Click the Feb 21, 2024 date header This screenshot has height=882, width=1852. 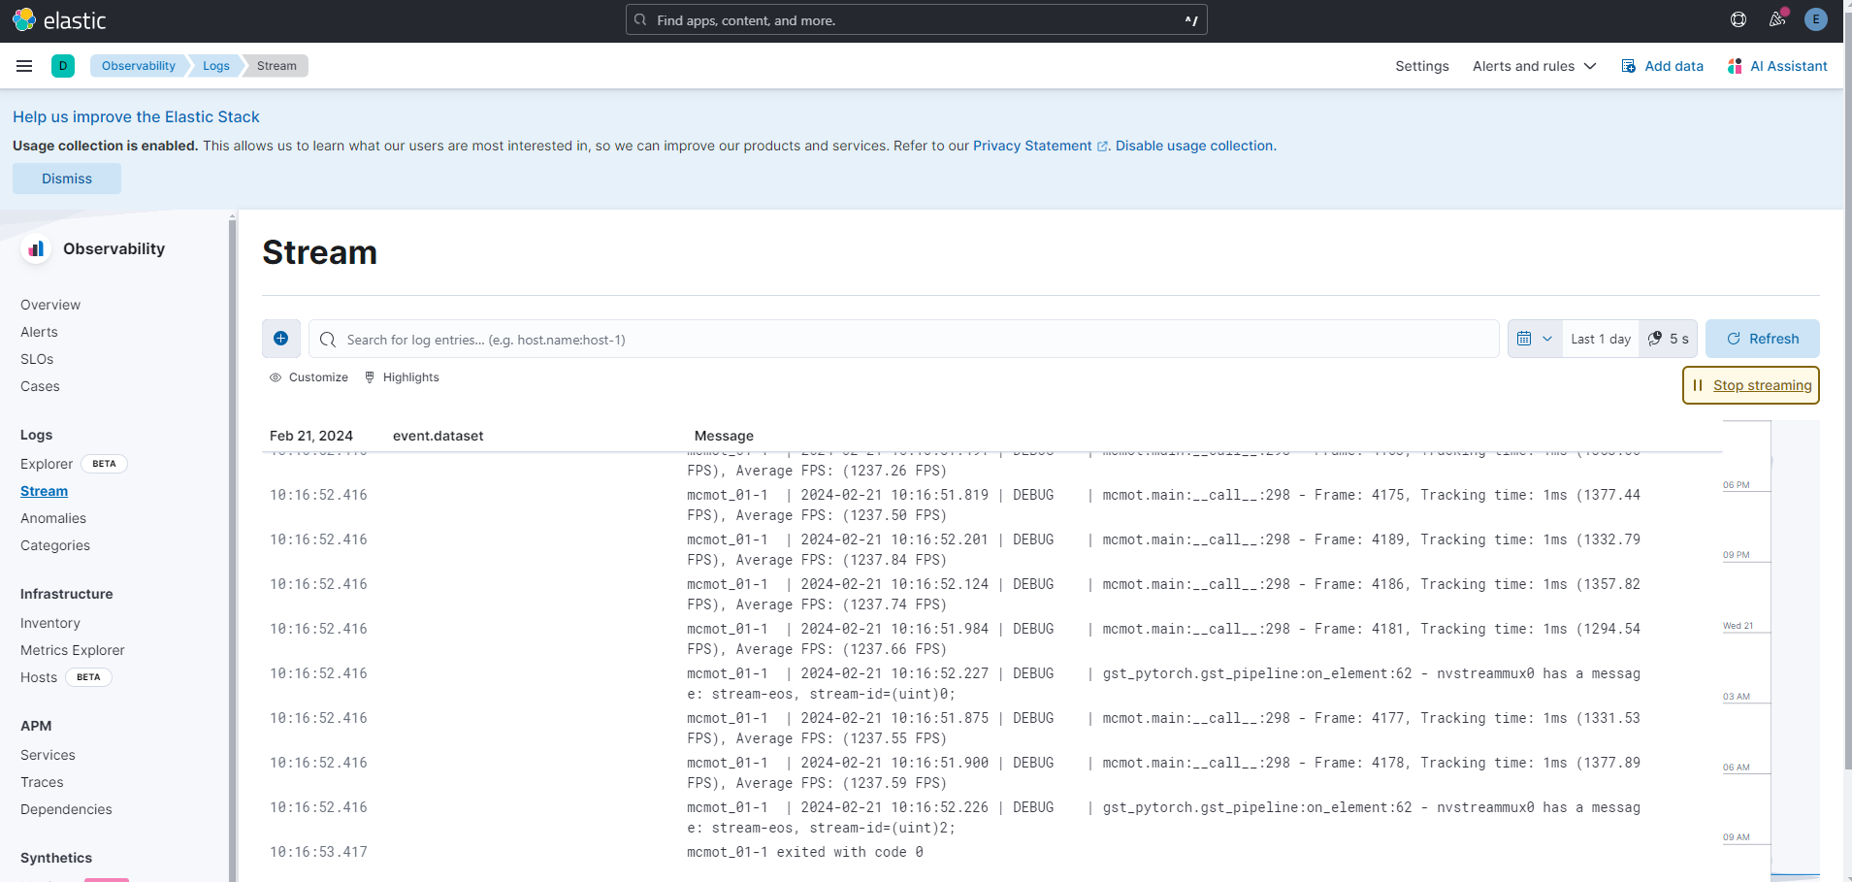click(311, 436)
